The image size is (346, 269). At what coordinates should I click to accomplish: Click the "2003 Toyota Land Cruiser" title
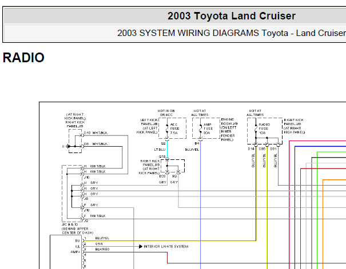pyautogui.click(x=232, y=16)
